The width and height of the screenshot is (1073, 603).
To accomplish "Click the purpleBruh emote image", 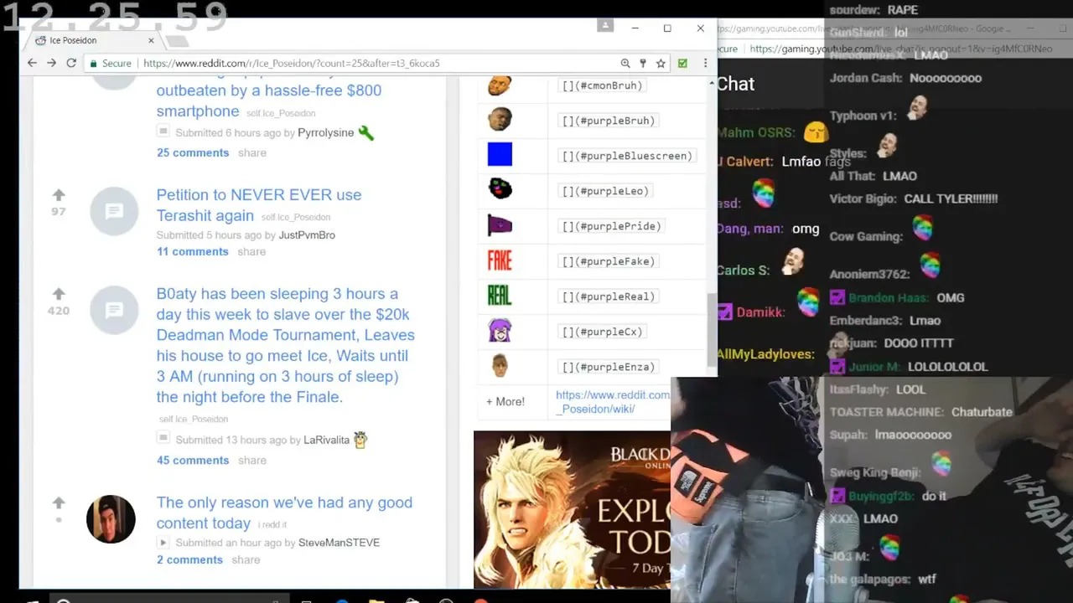I will pyautogui.click(x=500, y=120).
